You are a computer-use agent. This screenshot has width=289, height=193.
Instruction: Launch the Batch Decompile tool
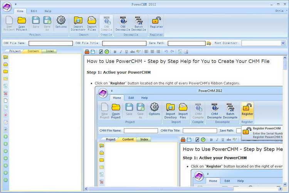(139, 23)
